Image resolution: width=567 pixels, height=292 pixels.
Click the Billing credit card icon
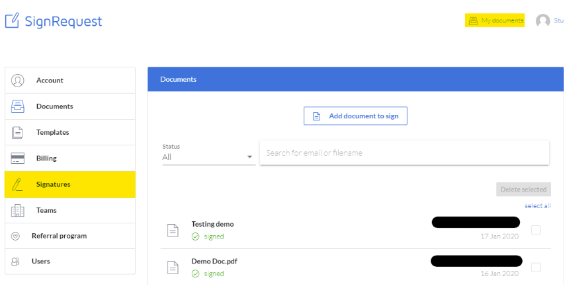[x=18, y=159]
